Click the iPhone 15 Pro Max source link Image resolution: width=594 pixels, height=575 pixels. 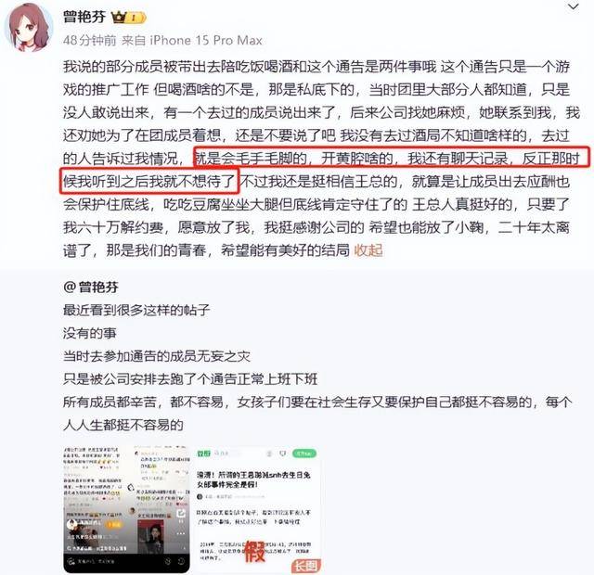click(x=206, y=40)
